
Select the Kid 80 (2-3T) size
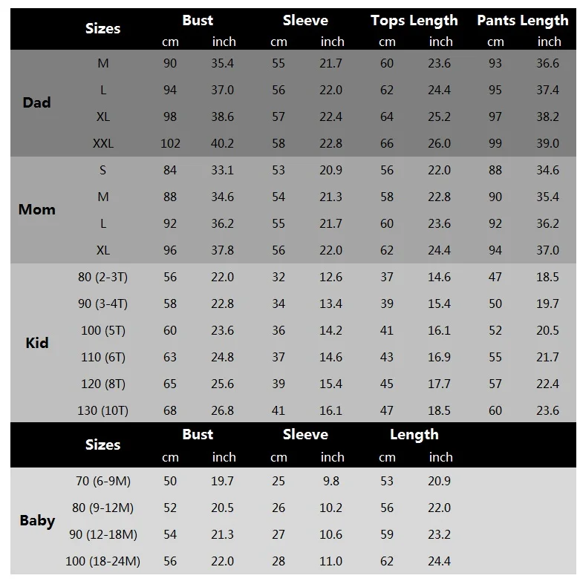coord(103,277)
